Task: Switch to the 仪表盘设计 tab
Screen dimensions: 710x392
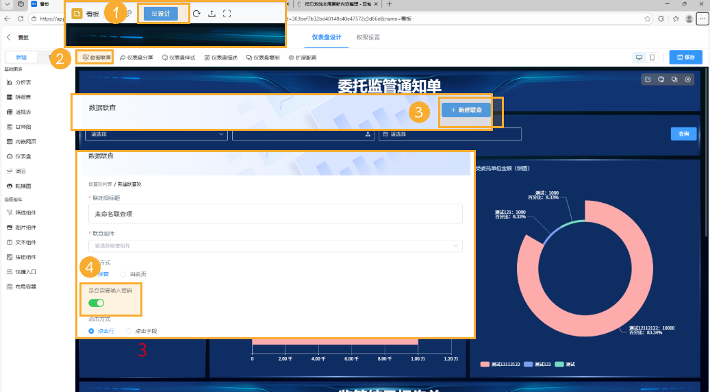Action: tap(327, 38)
